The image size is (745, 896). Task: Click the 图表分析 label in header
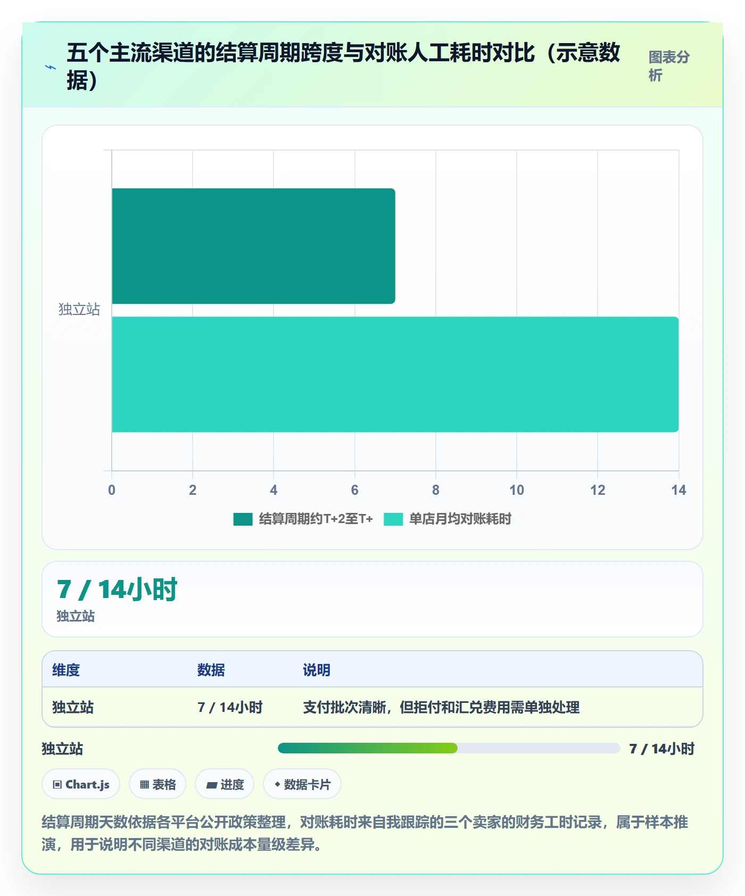(669, 66)
